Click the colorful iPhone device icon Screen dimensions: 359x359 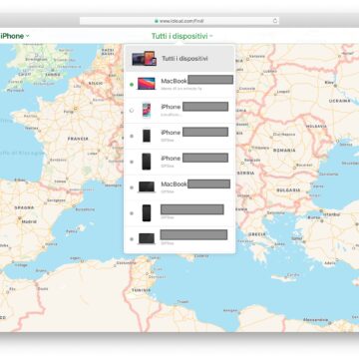147,110
